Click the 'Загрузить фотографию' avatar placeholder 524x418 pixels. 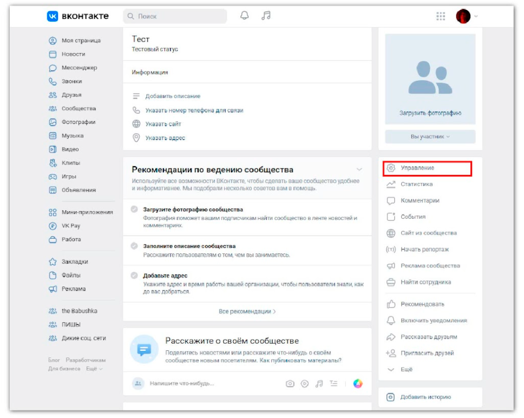pos(430,80)
